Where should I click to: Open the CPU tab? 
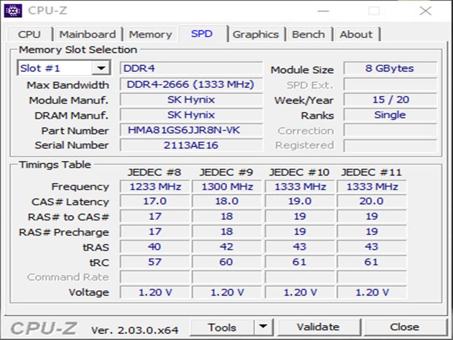point(29,34)
